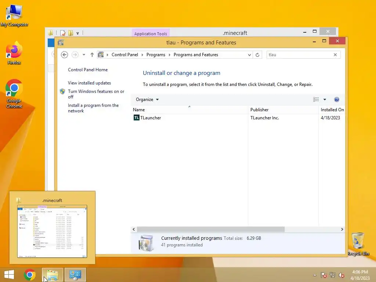
Task: Go up one level with the up arrow
Action: click(x=92, y=55)
